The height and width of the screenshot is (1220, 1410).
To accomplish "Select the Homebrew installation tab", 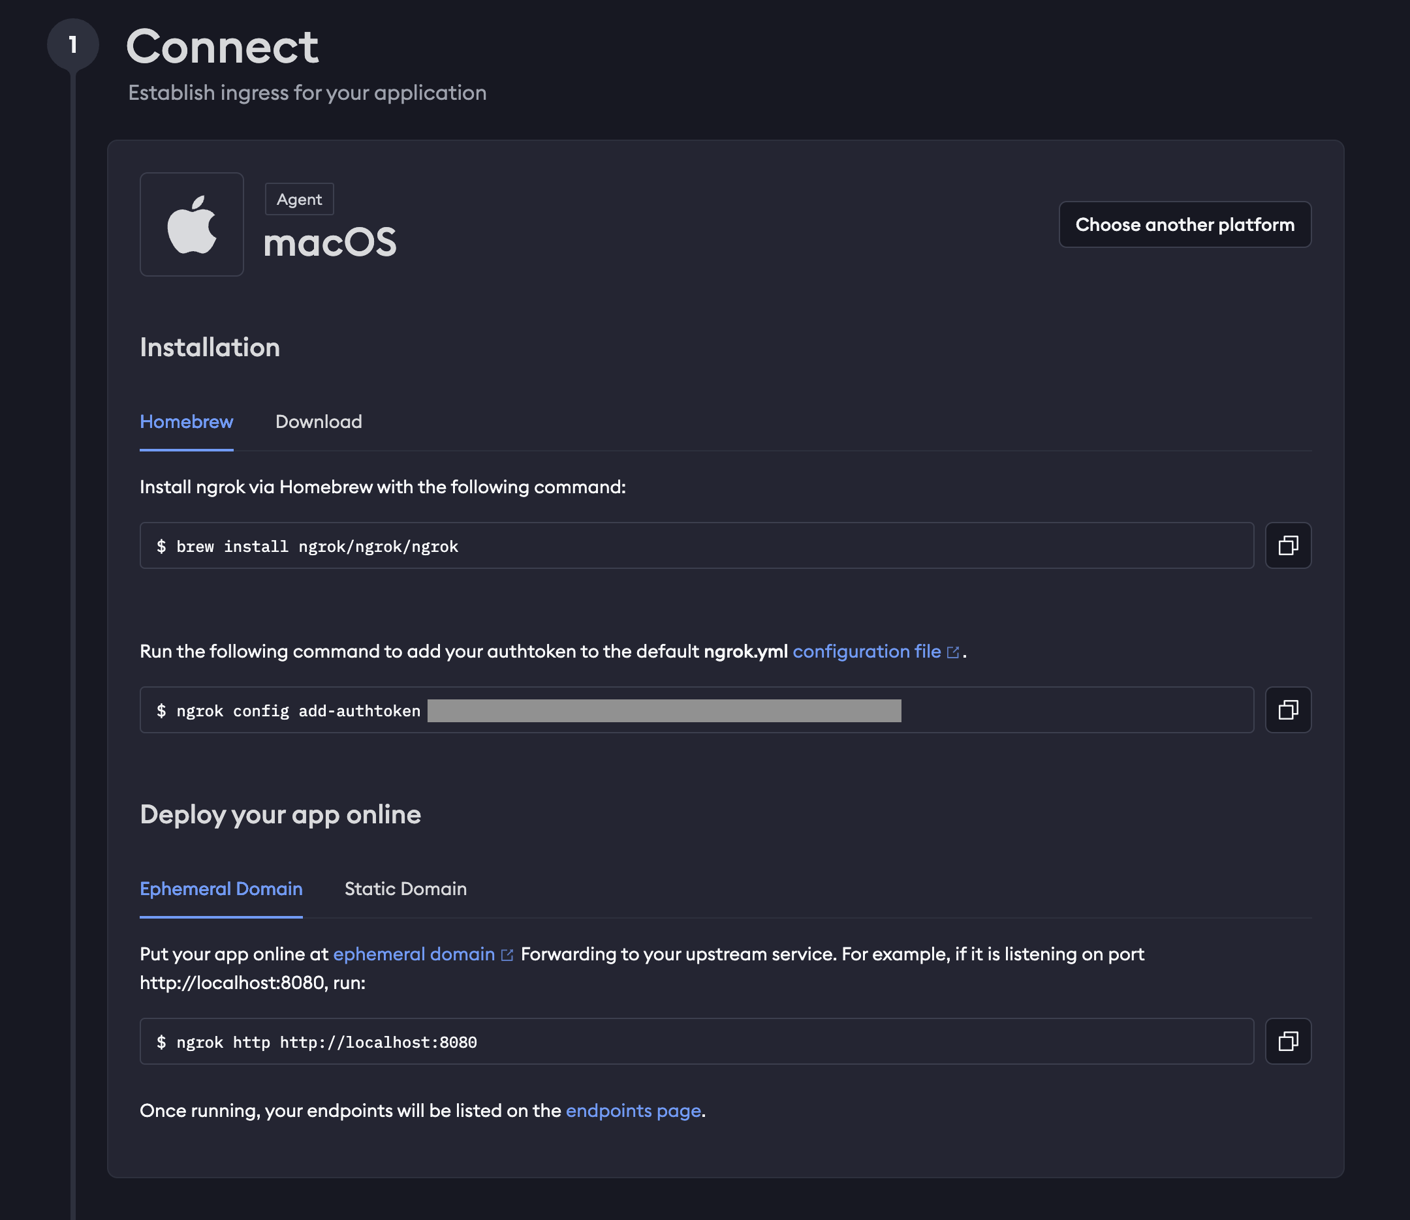I will (186, 421).
